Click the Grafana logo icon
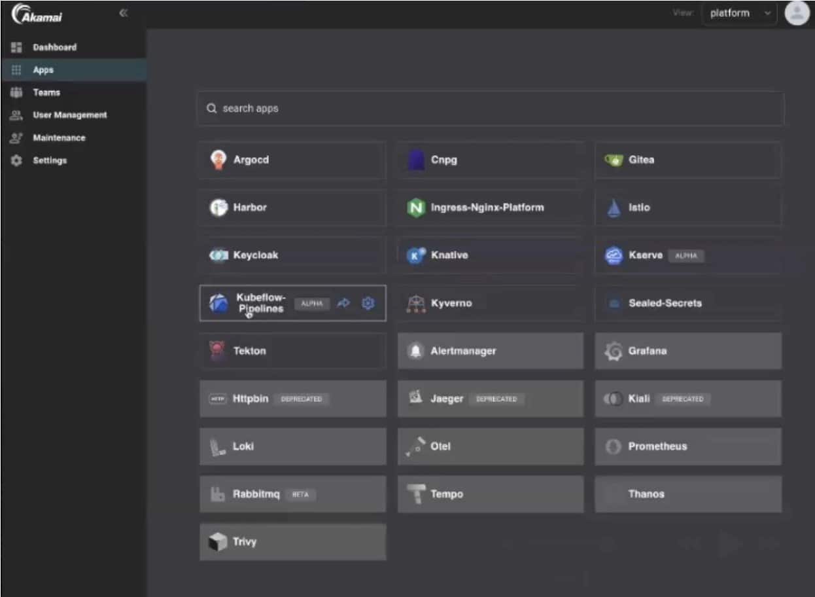 tap(613, 352)
